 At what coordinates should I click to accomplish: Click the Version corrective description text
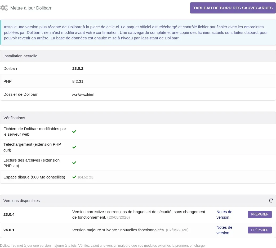pyautogui.click(x=139, y=214)
